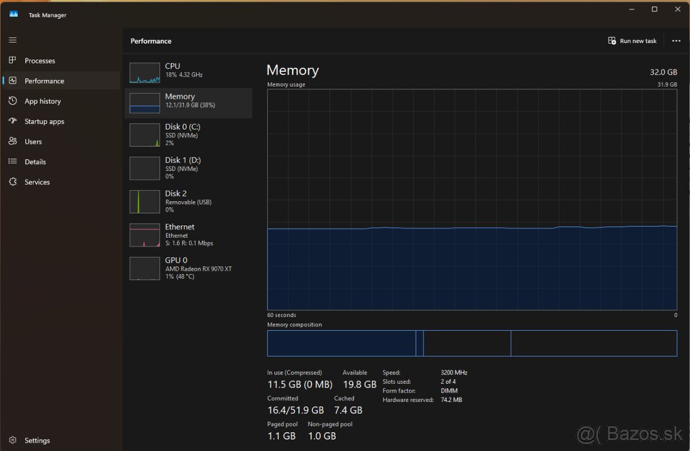Open Task Manager Settings

click(13, 440)
